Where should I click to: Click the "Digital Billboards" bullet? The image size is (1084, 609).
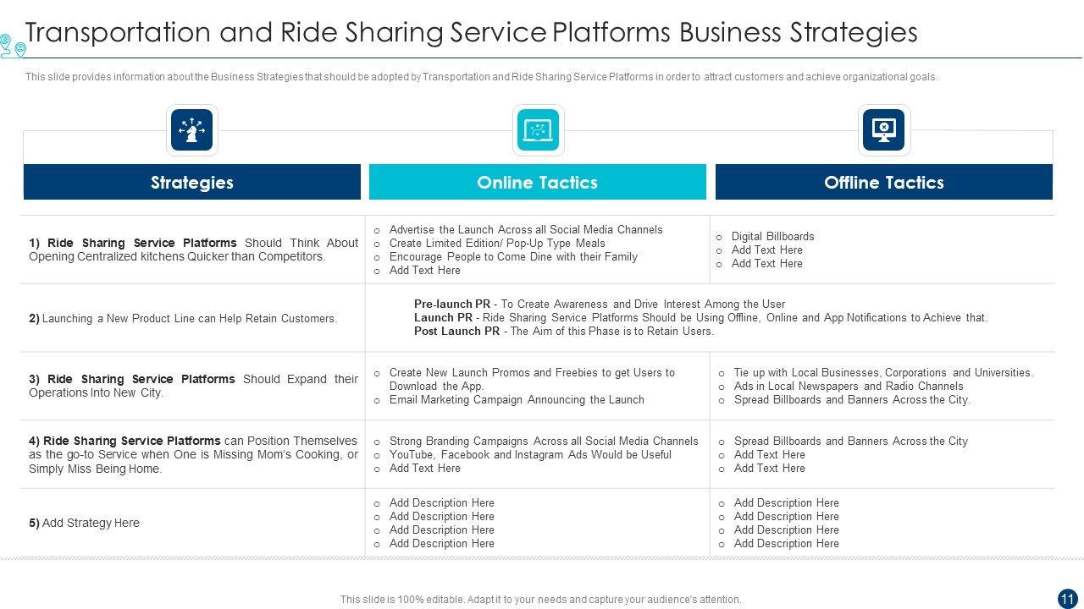coord(772,237)
